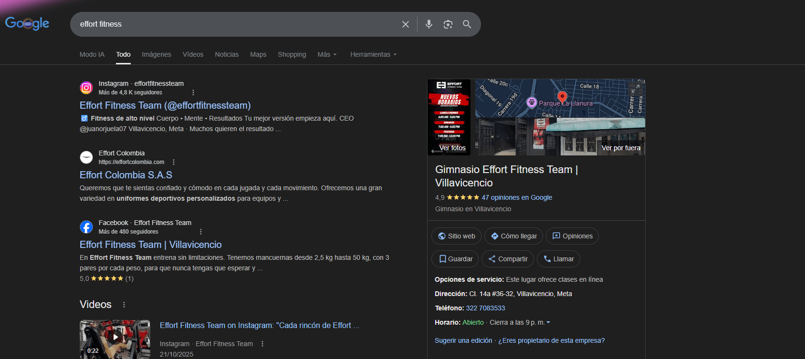The height and width of the screenshot is (359, 805).
Task: Click ¿Eres propietario de esta empresa? link
Action: 552,340
